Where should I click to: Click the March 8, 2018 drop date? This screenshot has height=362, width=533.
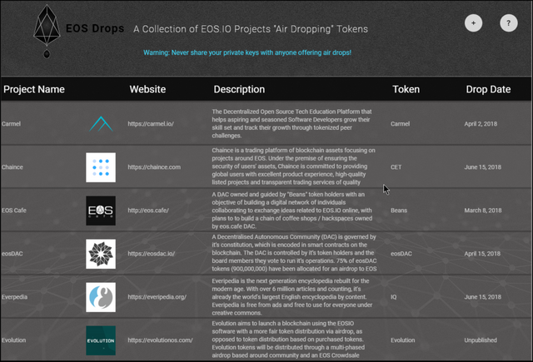[483, 211]
